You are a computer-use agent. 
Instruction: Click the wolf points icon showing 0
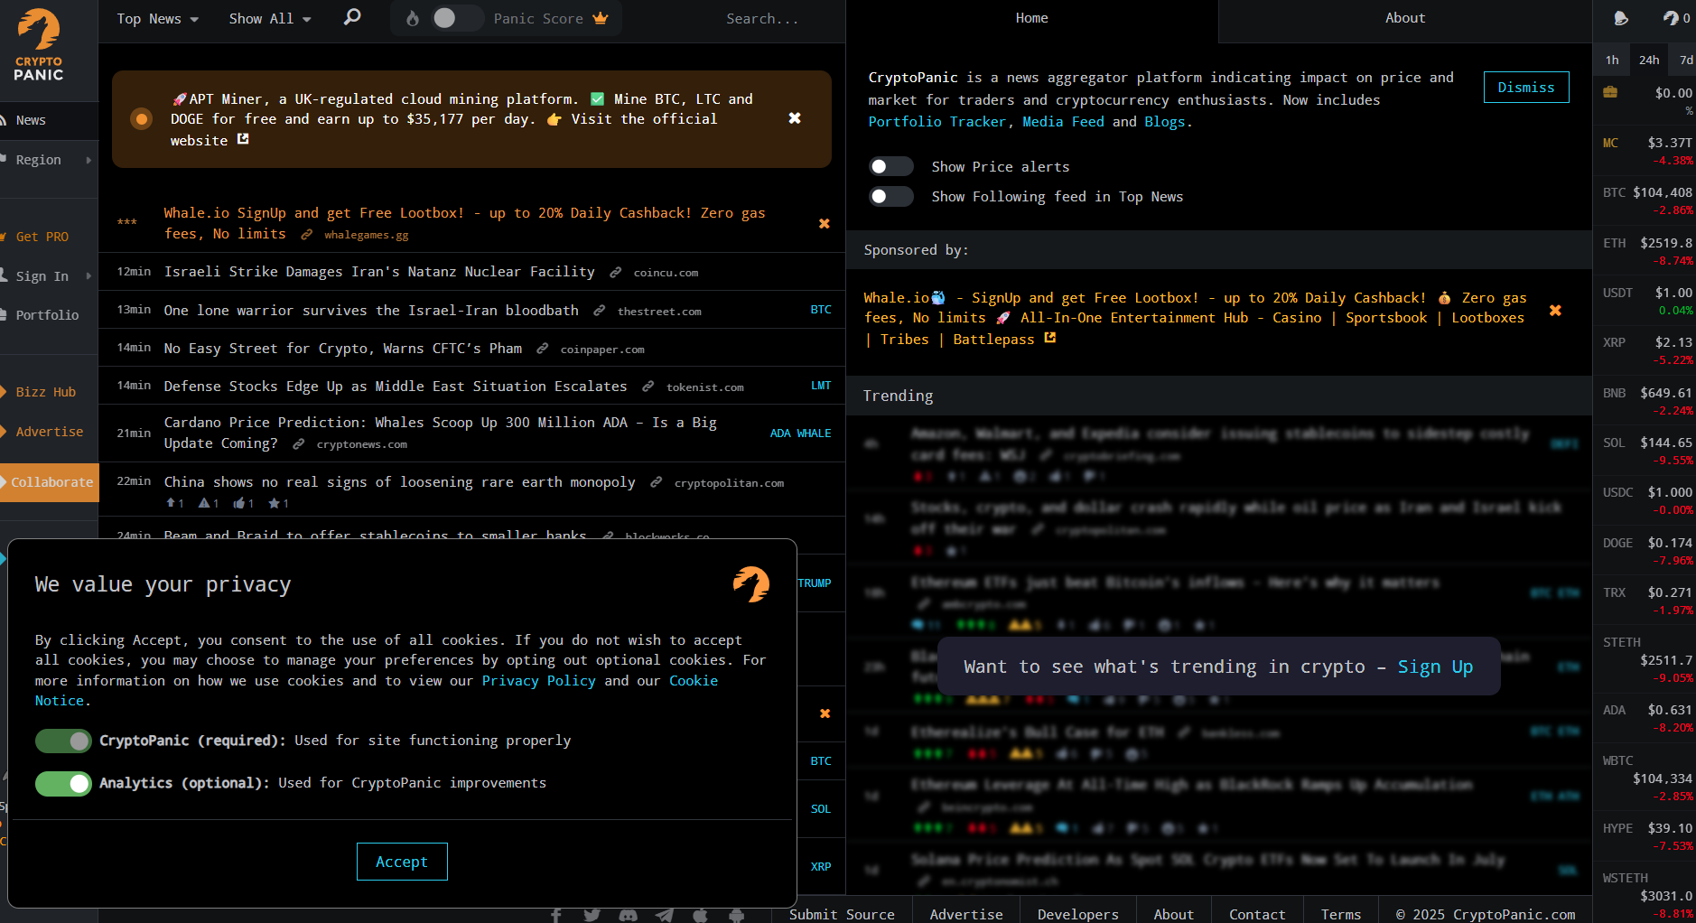1676,18
